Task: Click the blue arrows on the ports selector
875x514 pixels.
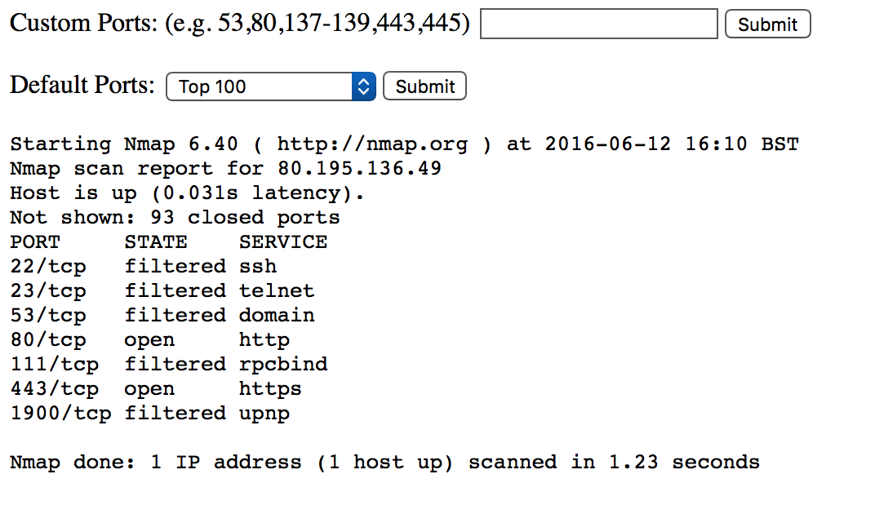Action: tap(364, 86)
